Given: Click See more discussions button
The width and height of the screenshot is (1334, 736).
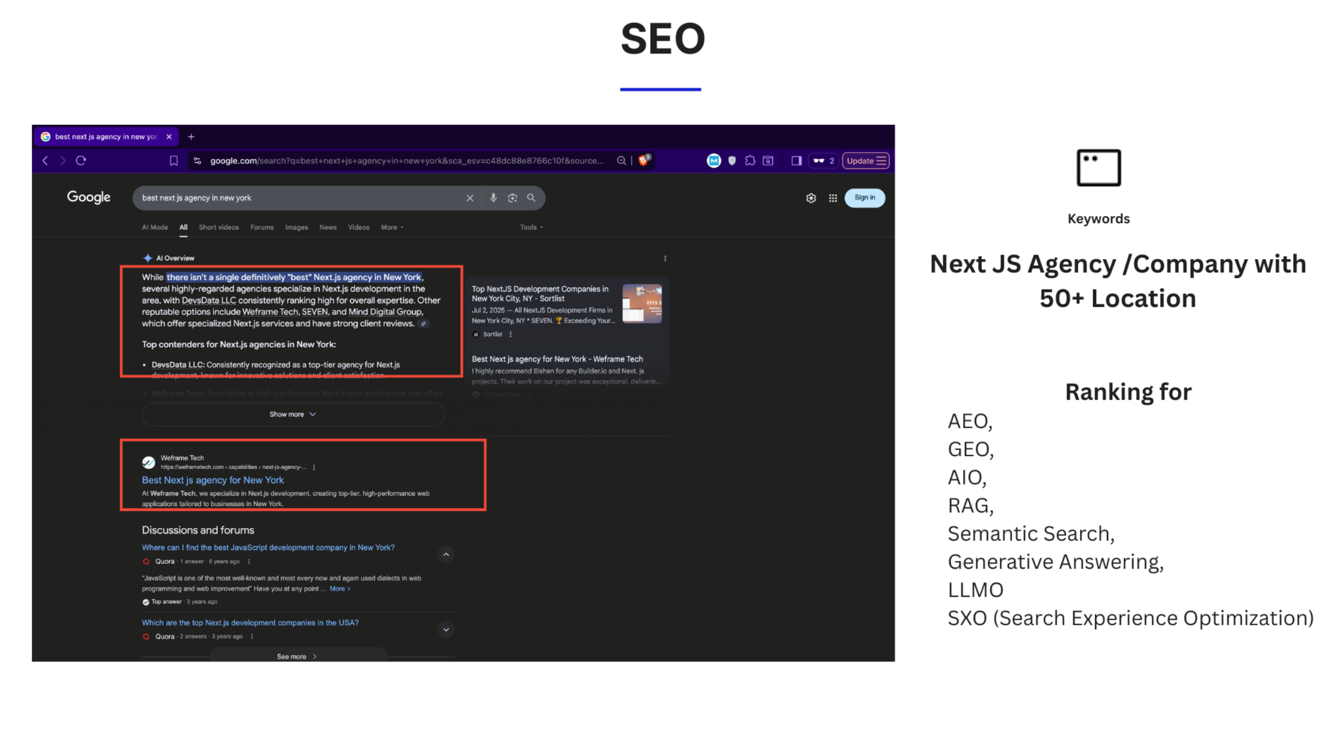Looking at the screenshot, I should tap(297, 656).
